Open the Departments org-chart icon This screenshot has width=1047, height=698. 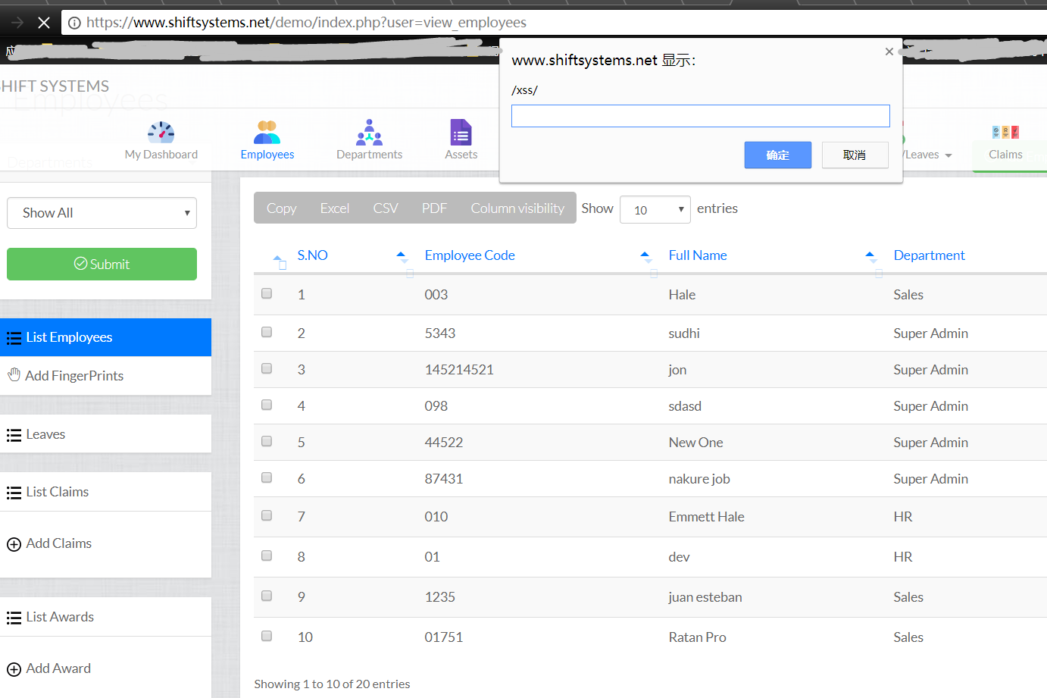(x=369, y=133)
